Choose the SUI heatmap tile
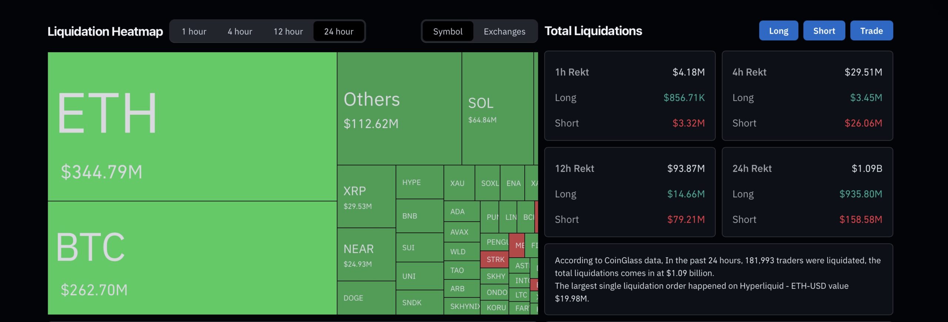The width and height of the screenshot is (948, 322). click(x=420, y=248)
